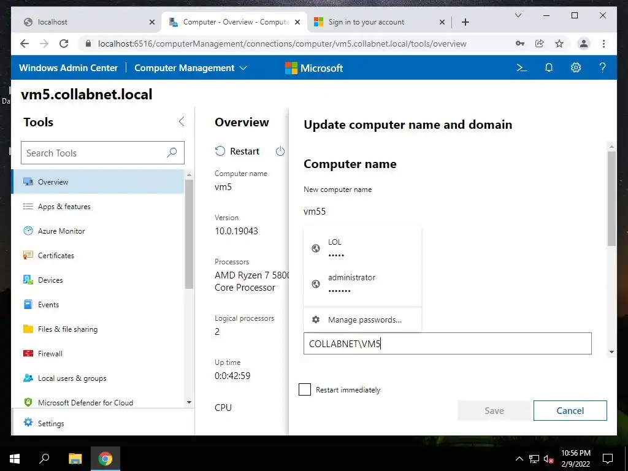Open Chrome profile avatar

[x=584, y=44]
